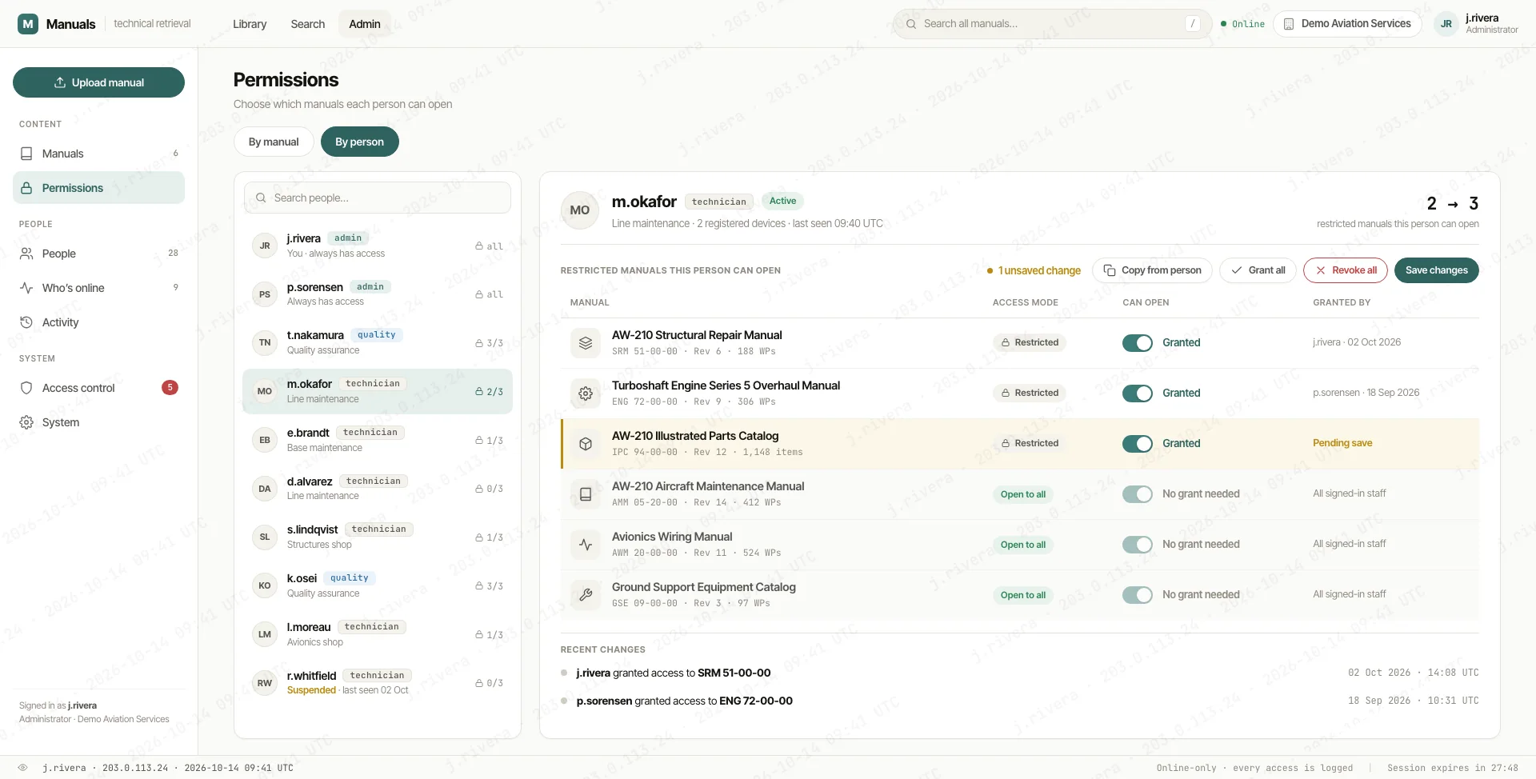
Task: Switch off the Illustrated Parts Catalog grant
Action: 1137,444
